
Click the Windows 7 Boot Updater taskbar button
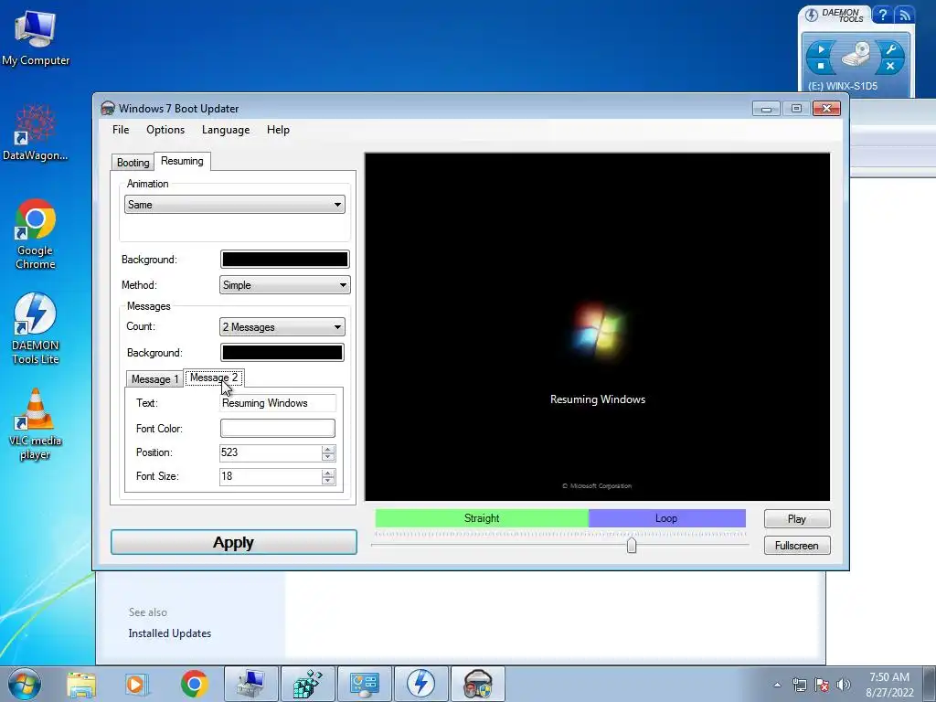tap(477, 684)
